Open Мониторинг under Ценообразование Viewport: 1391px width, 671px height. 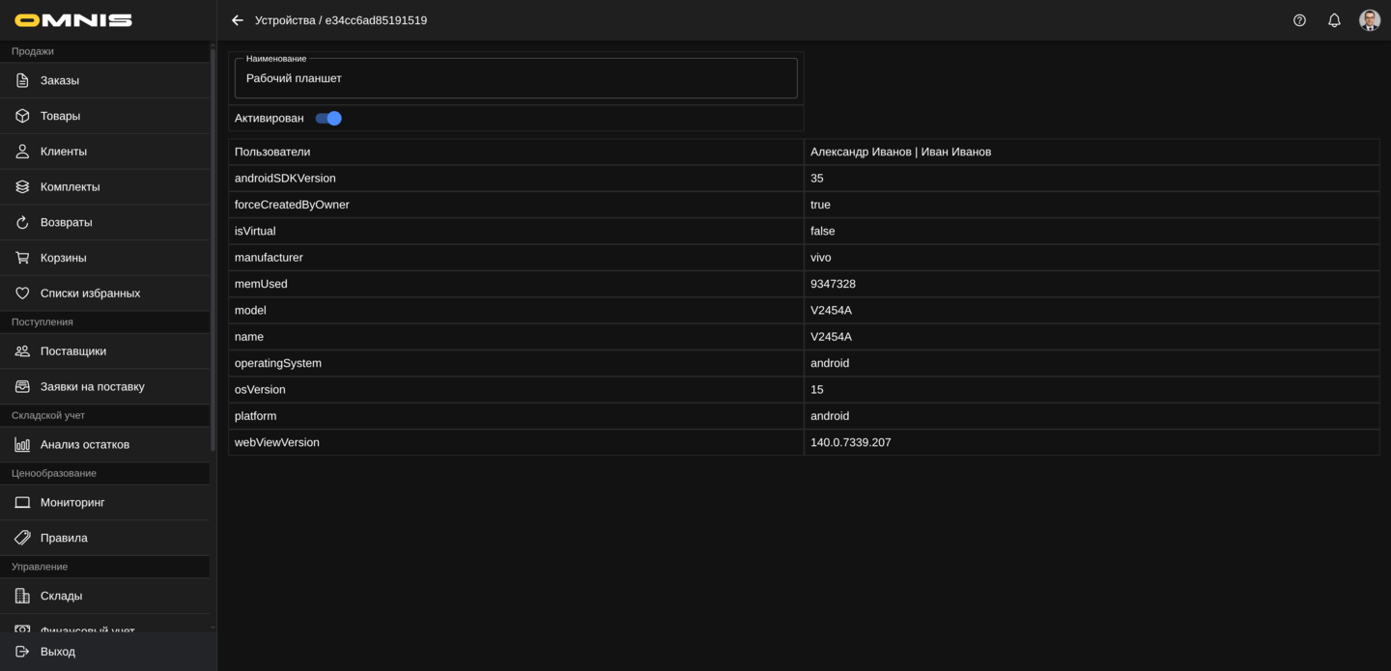(x=72, y=503)
